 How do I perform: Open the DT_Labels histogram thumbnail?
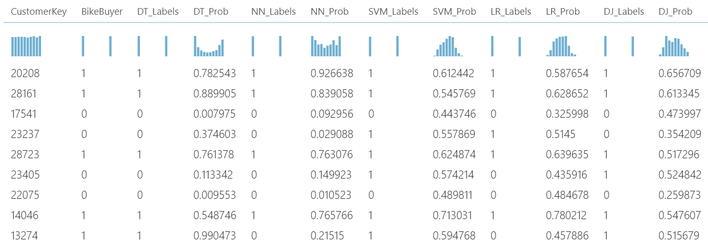[152, 46]
